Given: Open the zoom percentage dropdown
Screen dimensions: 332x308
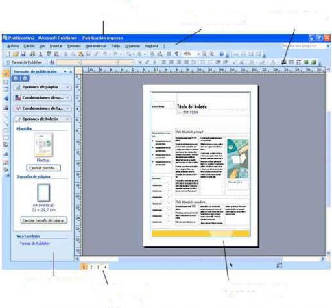Looking at the screenshot, I should coord(198,54).
